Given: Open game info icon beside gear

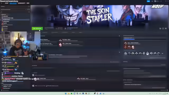Looking at the screenshot, I should click(x=163, y=28).
